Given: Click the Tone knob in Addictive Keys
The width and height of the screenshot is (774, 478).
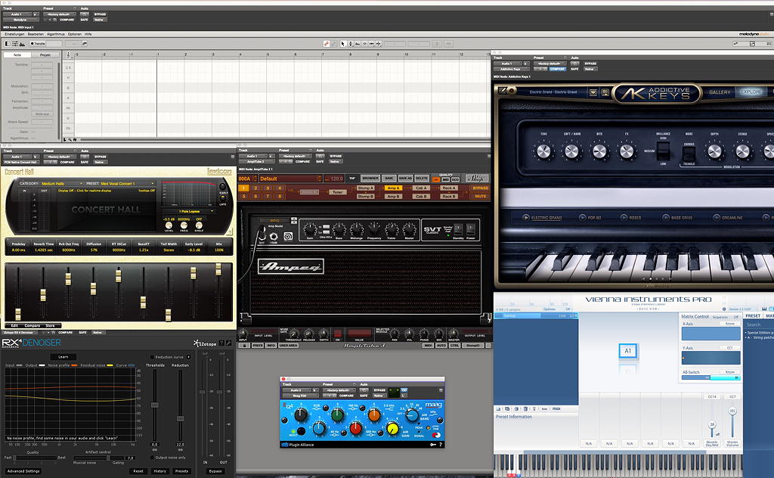Looking at the screenshot, I should 543,151.
